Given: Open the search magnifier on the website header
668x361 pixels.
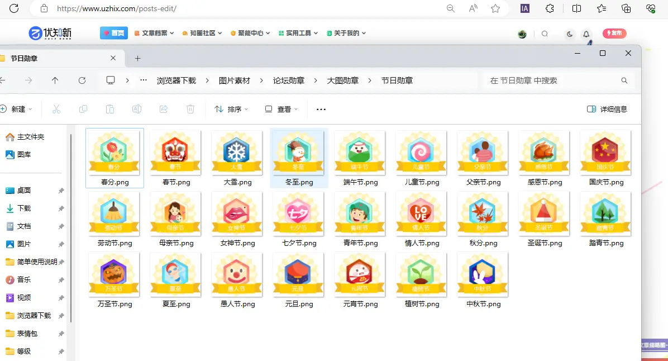Looking at the screenshot, I should tap(545, 34).
